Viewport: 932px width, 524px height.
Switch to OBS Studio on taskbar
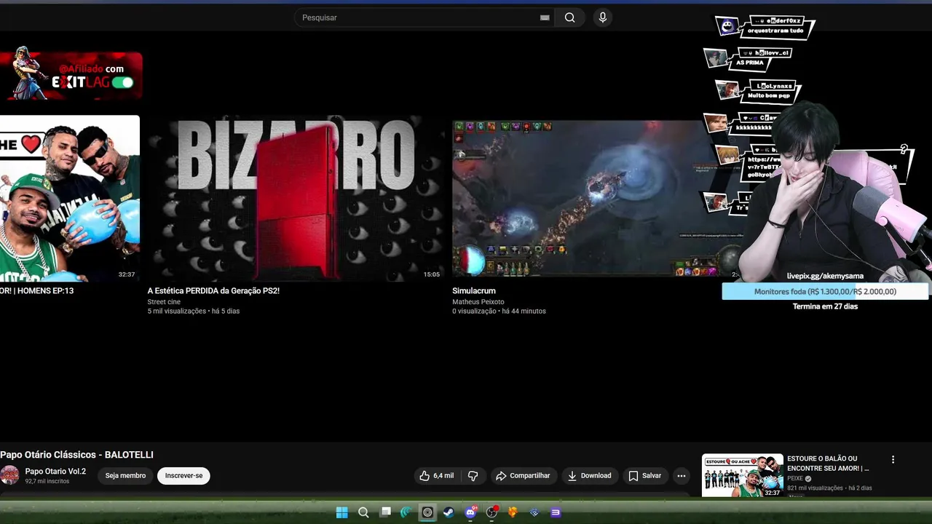click(x=491, y=512)
